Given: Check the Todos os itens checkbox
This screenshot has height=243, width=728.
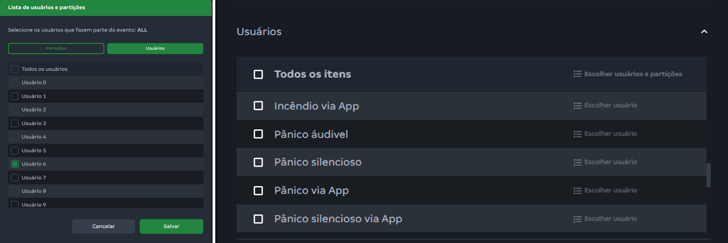Looking at the screenshot, I should coord(258,74).
